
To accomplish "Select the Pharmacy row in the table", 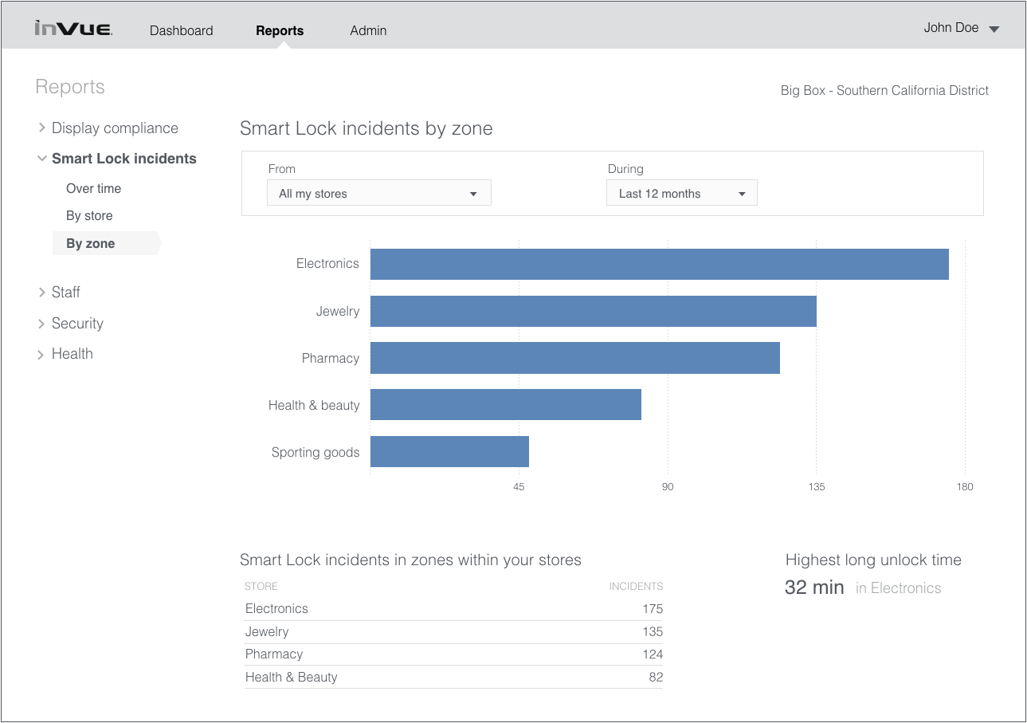I will [453, 654].
